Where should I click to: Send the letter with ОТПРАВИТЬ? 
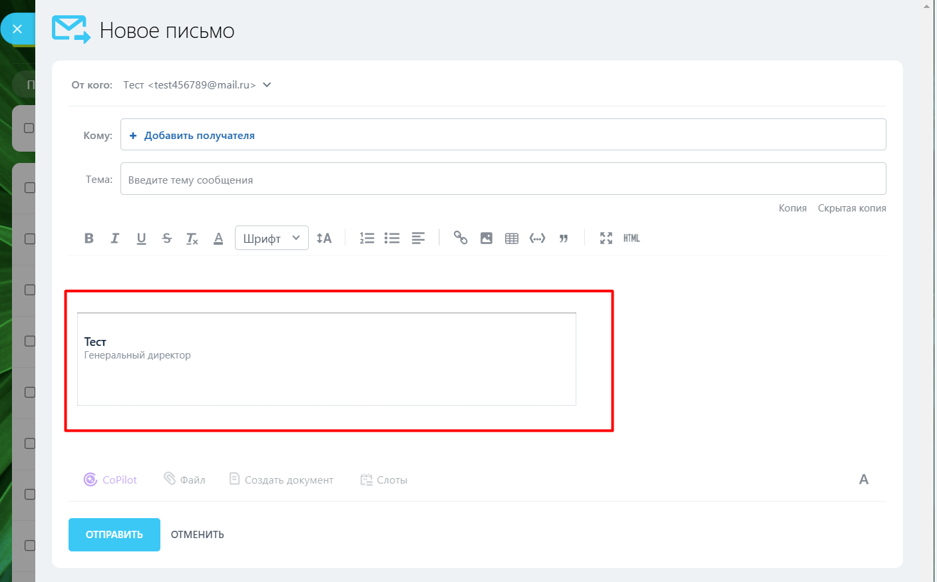(114, 534)
